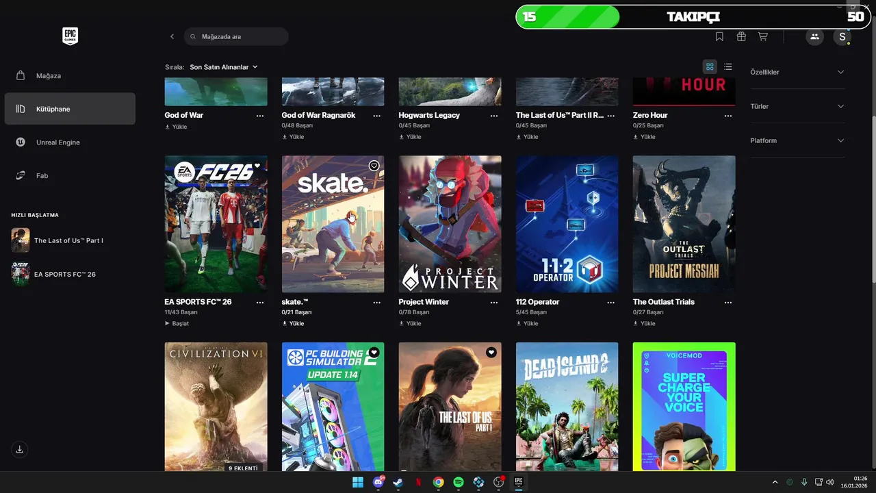This screenshot has width=876, height=493.
Task: Click Yükle under skate.
Action: coord(293,323)
